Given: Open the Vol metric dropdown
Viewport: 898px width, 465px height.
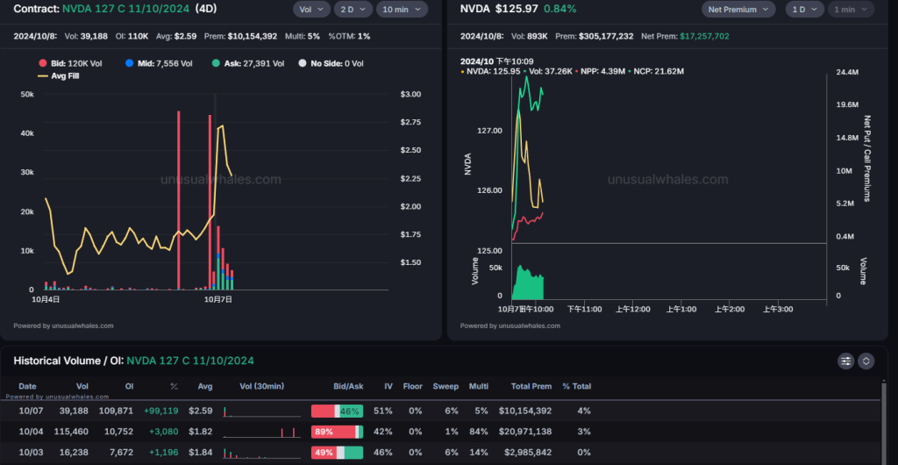Looking at the screenshot, I should (311, 10).
